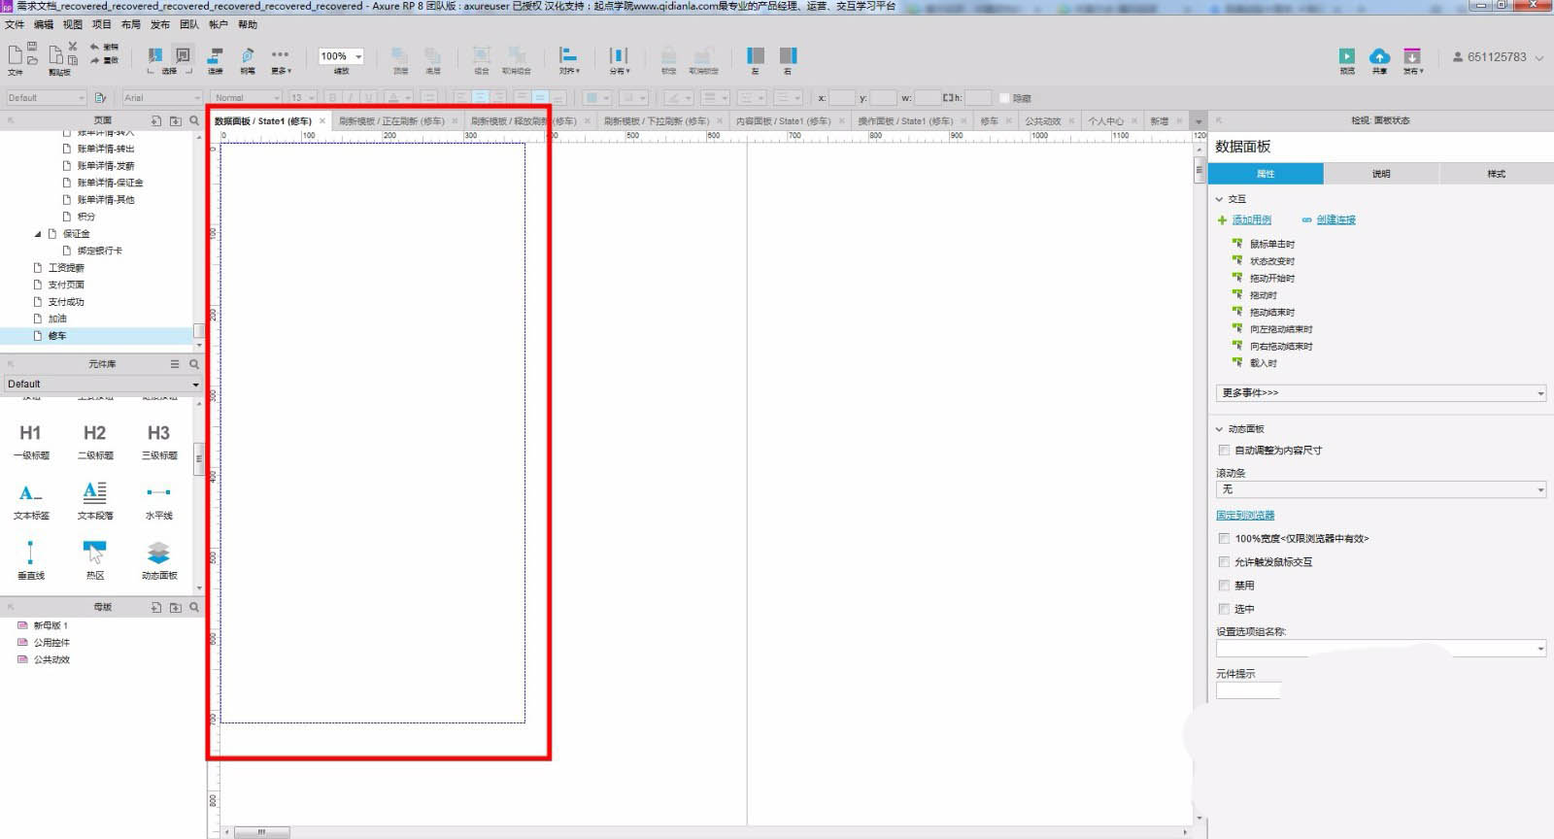Viewport: 1554px width, 839px height.
Task: Click the 预览 (Preview) play icon
Action: point(1346,56)
